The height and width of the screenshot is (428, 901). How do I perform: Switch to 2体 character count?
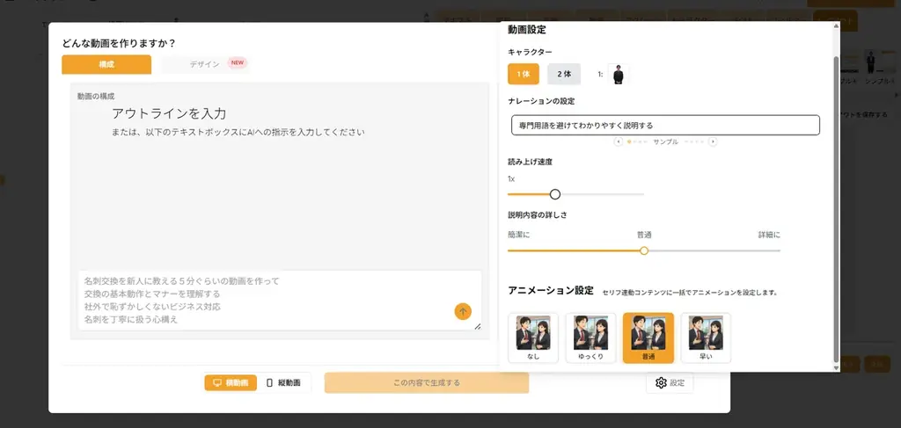click(564, 75)
